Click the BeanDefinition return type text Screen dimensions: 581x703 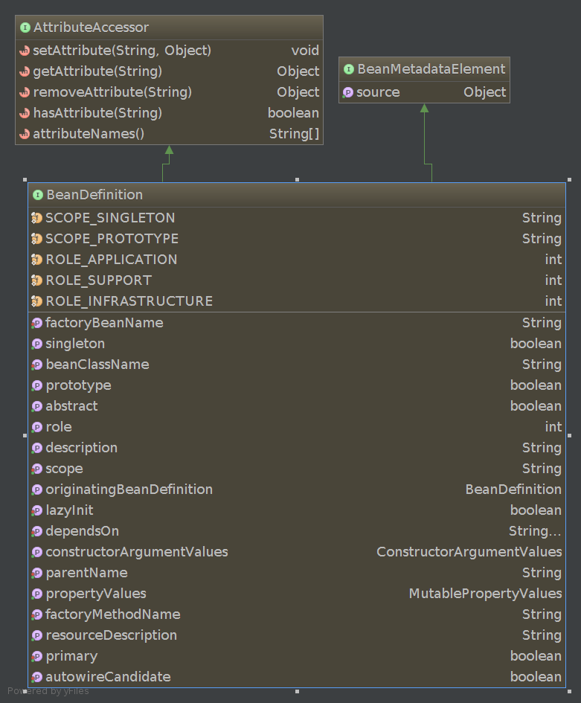click(513, 490)
